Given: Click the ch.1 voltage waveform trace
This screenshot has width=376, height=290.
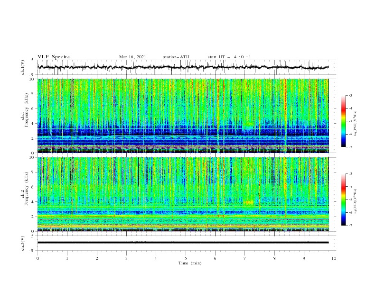Looking at the screenshot, I should click(183, 67).
